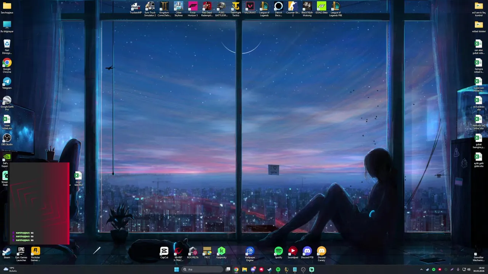
Task: Open aylık gelir gider.xlsx file
Action: (x=478, y=160)
